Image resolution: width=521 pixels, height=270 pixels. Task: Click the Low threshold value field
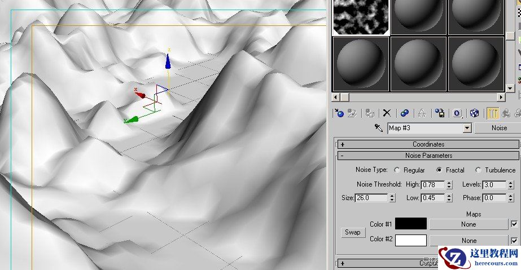(x=433, y=198)
